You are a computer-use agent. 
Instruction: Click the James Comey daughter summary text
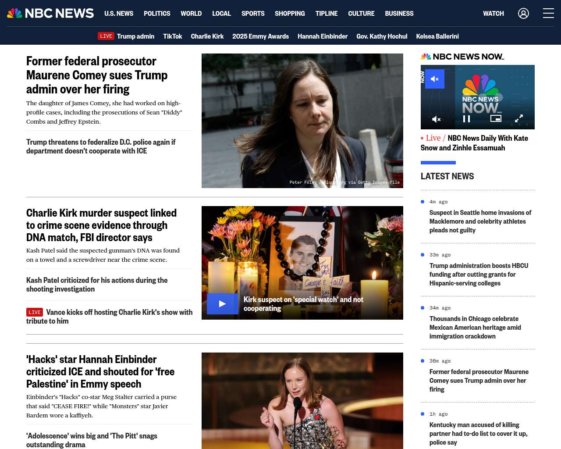pyautogui.click(x=104, y=112)
